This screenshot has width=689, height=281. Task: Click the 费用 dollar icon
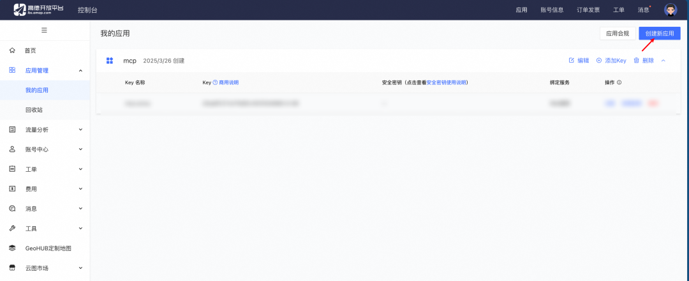point(12,189)
